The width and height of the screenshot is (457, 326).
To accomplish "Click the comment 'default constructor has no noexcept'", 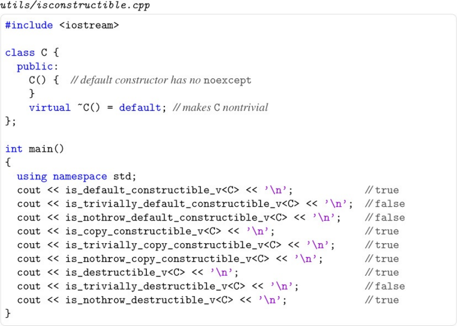I will tap(161, 80).
